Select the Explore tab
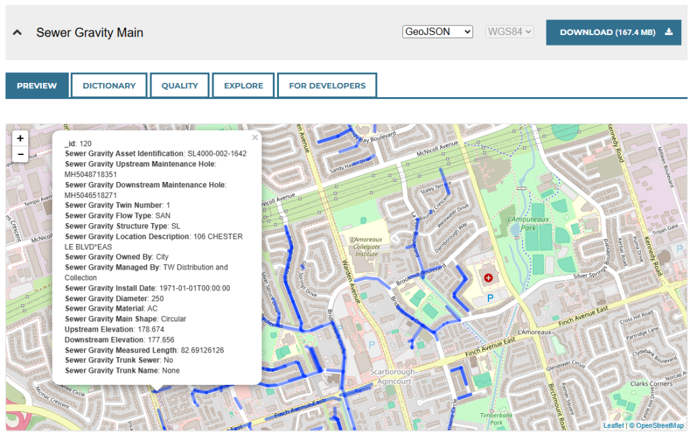 click(x=243, y=85)
